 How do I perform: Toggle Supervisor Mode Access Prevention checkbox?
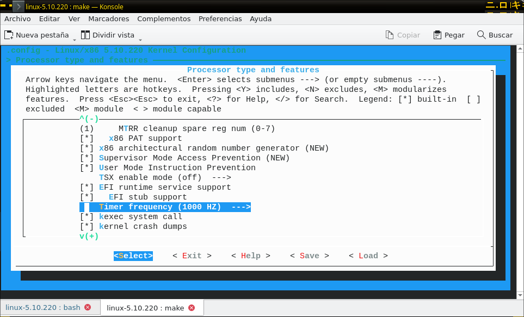pos(87,158)
